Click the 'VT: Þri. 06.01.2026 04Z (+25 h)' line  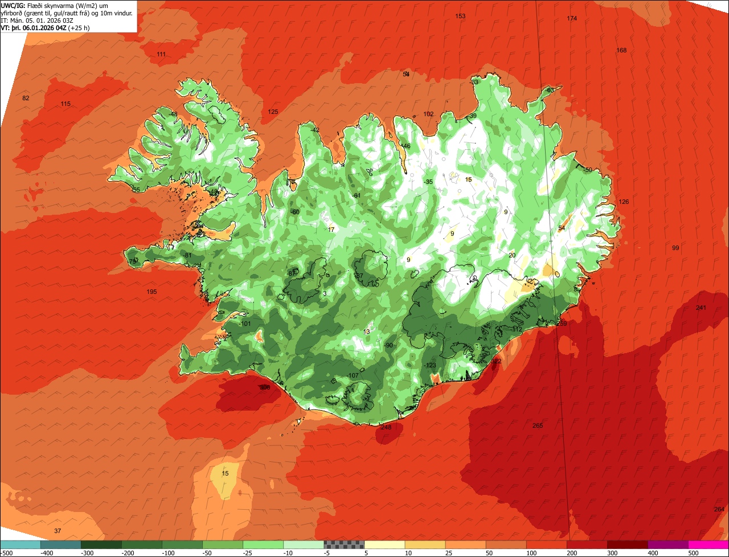pyautogui.click(x=45, y=27)
